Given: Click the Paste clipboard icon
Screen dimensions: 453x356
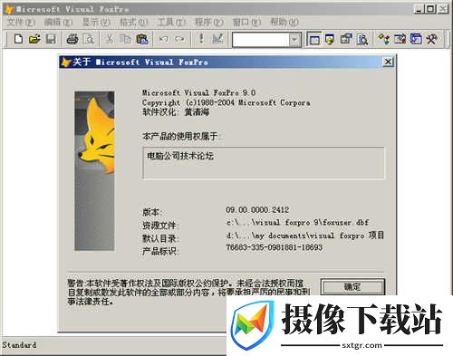Looking at the screenshot, I should pyautogui.click(x=142, y=39).
